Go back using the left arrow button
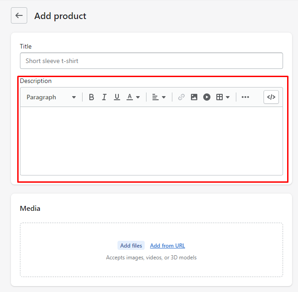Image resolution: width=298 pixels, height=292 pixels. pos(19,15)
